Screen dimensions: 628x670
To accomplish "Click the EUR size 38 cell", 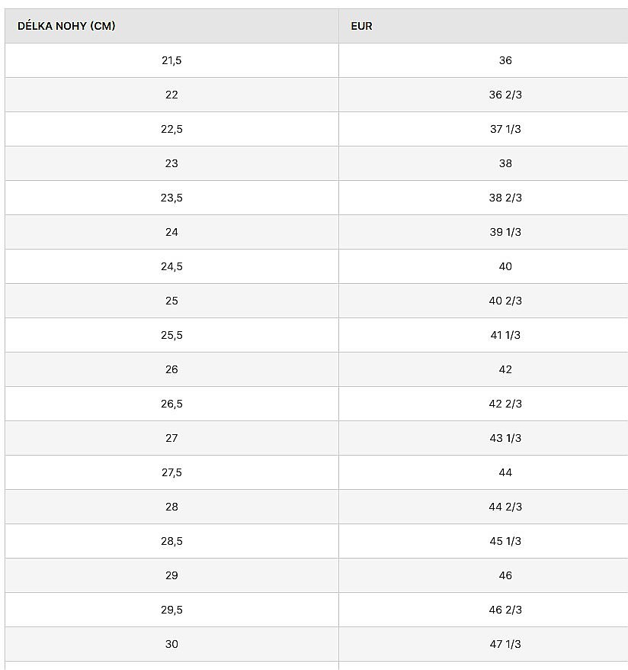I will [505, 163].
